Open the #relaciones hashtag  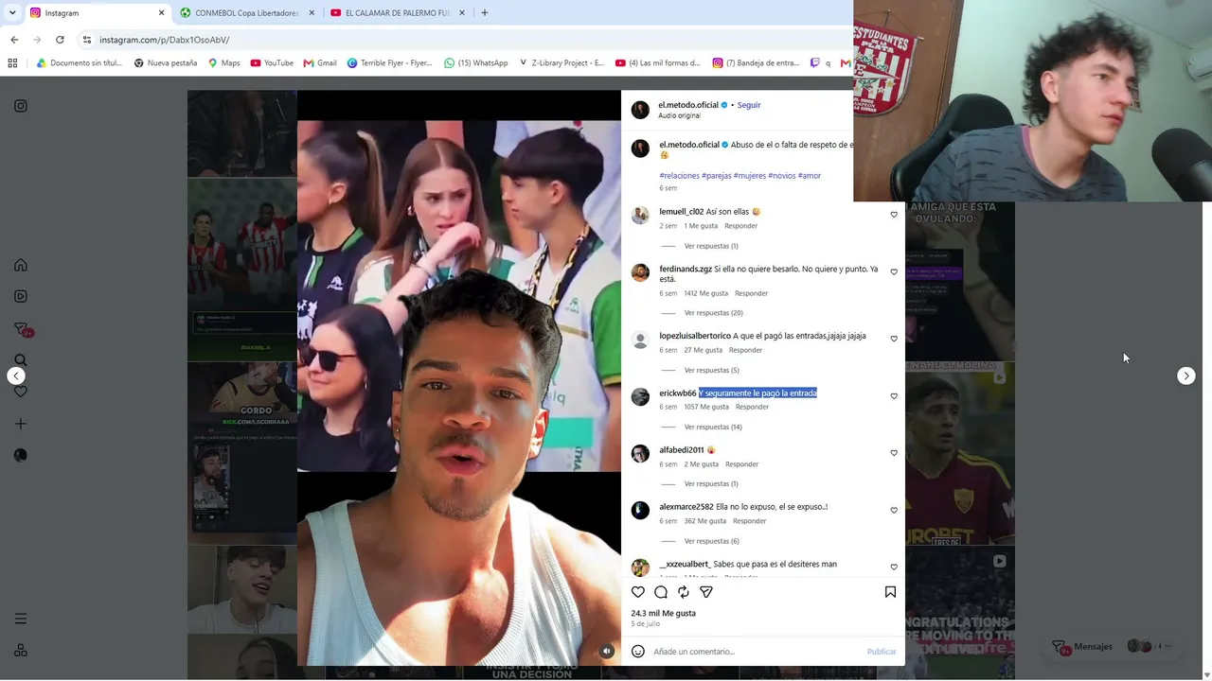(679, 176)
